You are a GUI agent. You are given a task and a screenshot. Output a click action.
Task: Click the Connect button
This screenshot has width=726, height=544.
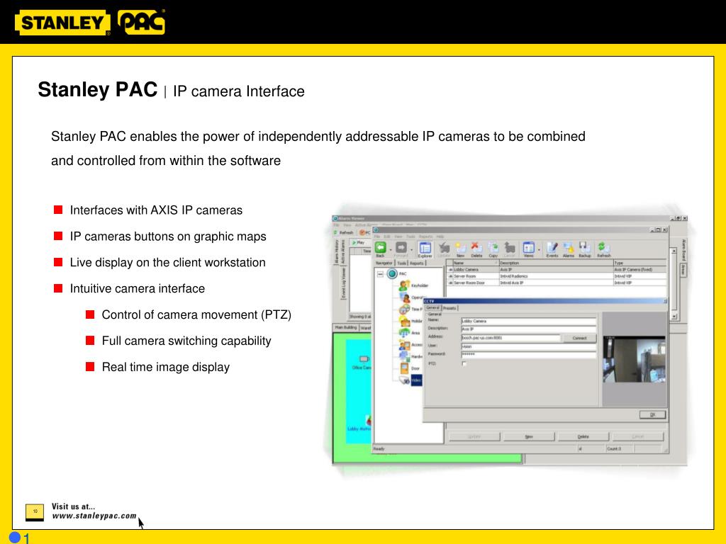coord(579,338)
